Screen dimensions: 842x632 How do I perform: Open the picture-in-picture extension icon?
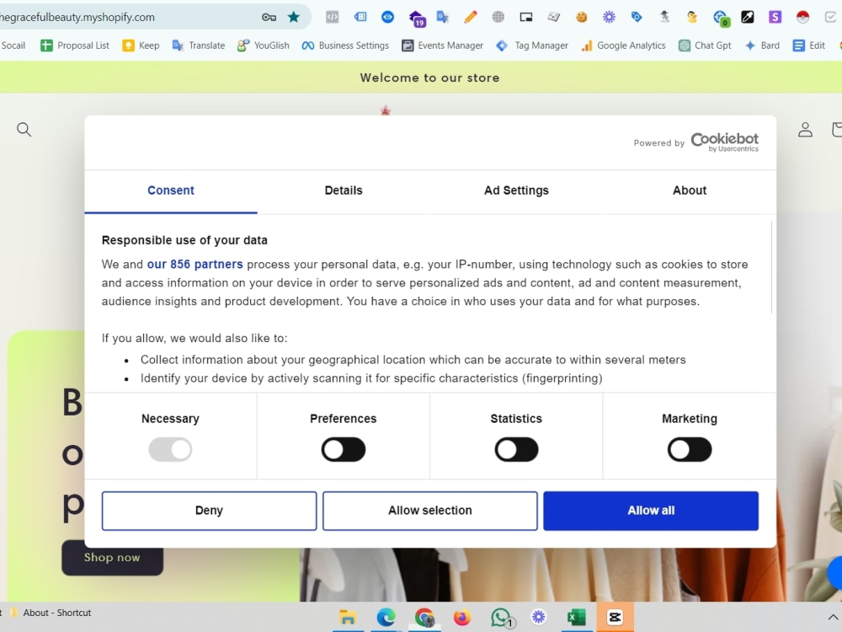(x=525, y=17)
